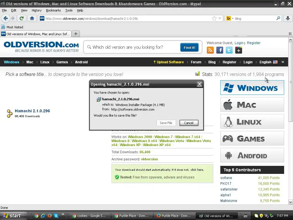The height and width of the screenshot is (220, 293).
Task: Open contributor safarisilver's profile link
Action: (x=229, y=189)
